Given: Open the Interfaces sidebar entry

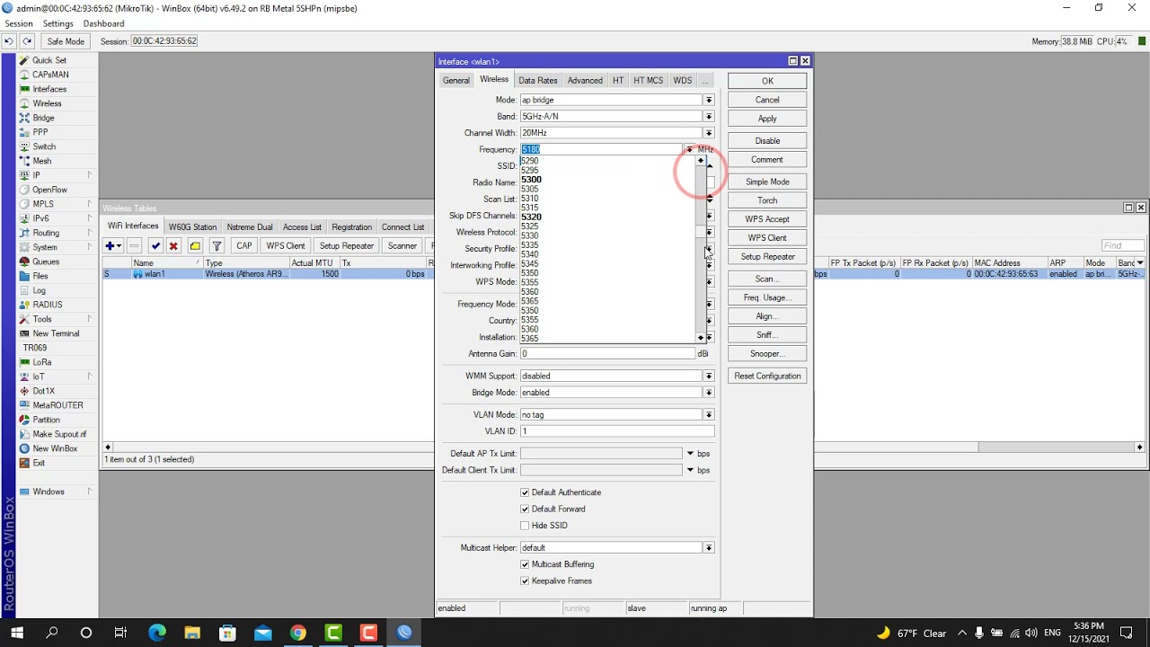Looking at the screenshot, I should coord(49,89).
